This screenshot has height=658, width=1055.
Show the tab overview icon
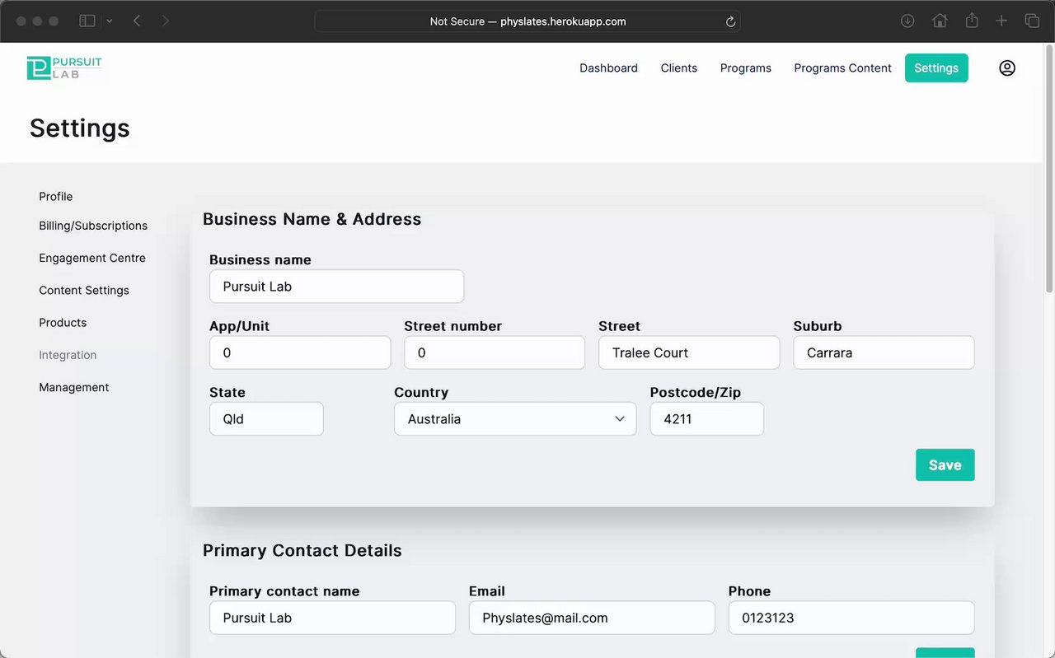click(1032, 21)
